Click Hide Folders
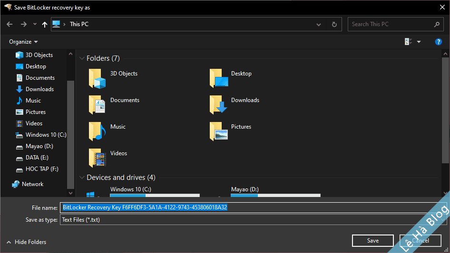450x253 pixels. tap(30, 242)
